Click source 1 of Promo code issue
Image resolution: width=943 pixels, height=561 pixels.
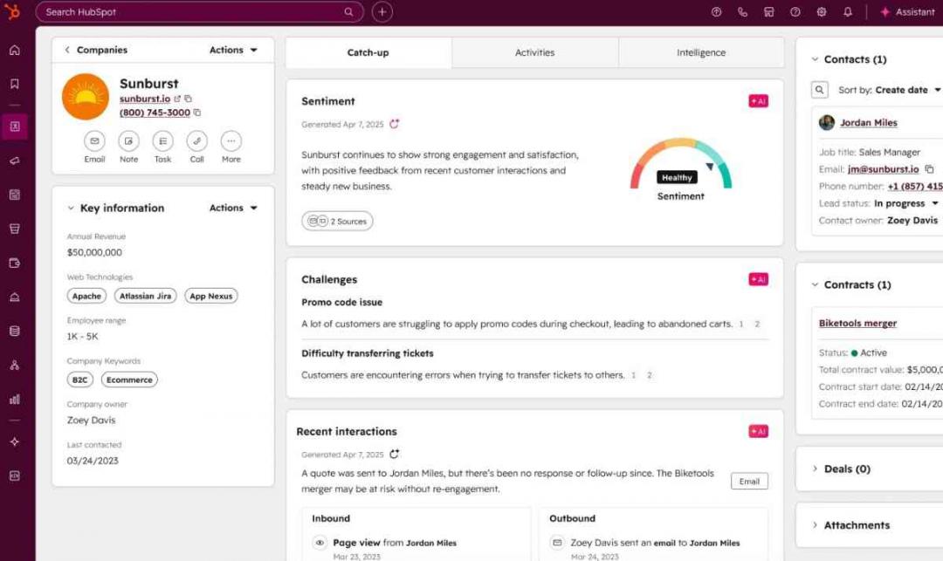(x=741, y=325)
